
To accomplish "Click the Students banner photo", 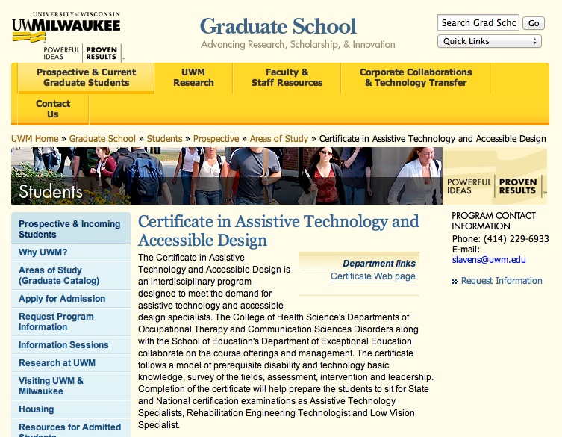I will point(224,176).
